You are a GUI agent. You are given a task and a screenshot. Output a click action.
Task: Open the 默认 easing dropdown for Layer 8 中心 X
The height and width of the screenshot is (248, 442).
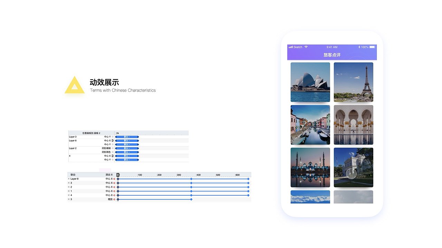click(127, 141)
